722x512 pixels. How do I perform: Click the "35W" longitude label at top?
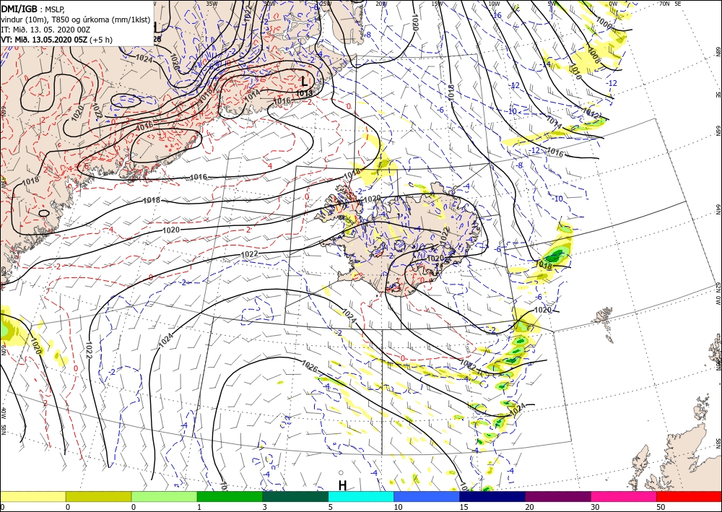pyautogui.click(x=212, y=4)
